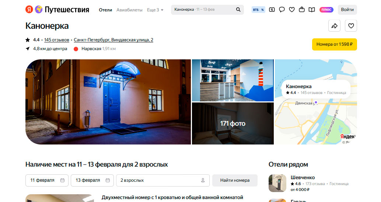This screenshot has width=381, height=202.
Task: Open the cashback percent icon in header
Action: pyautogui.click(x=272, y=10)
